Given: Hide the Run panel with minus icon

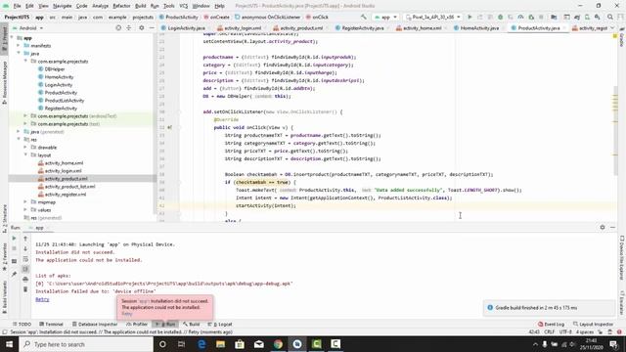Looking at the screenshot, I should tap(613, 227).
